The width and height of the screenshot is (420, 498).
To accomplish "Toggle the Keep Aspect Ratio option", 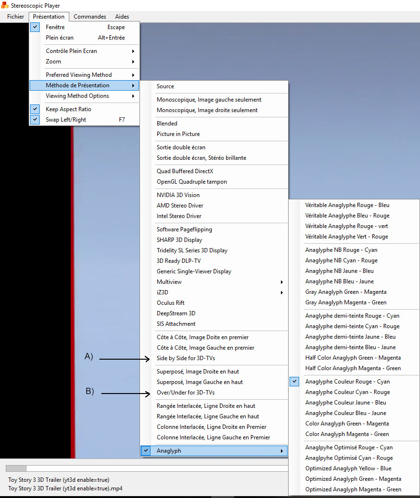I will [x=68, y=109].
